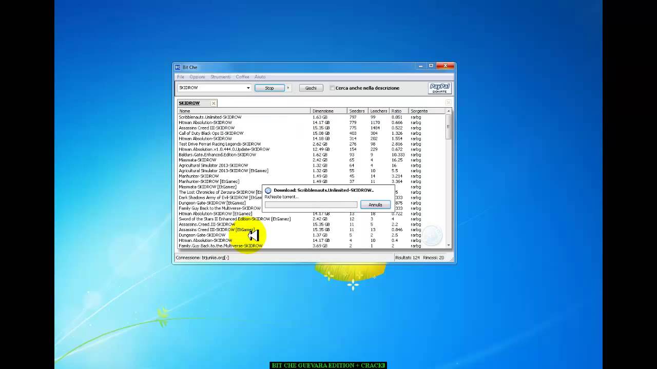Click the results list scroll-up arrow
Image resolution: width=657 pixels, height=369 pixels.
coord(449,111)
